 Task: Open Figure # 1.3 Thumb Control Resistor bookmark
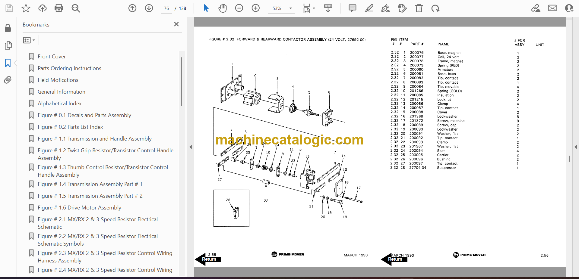click(103, 171)
